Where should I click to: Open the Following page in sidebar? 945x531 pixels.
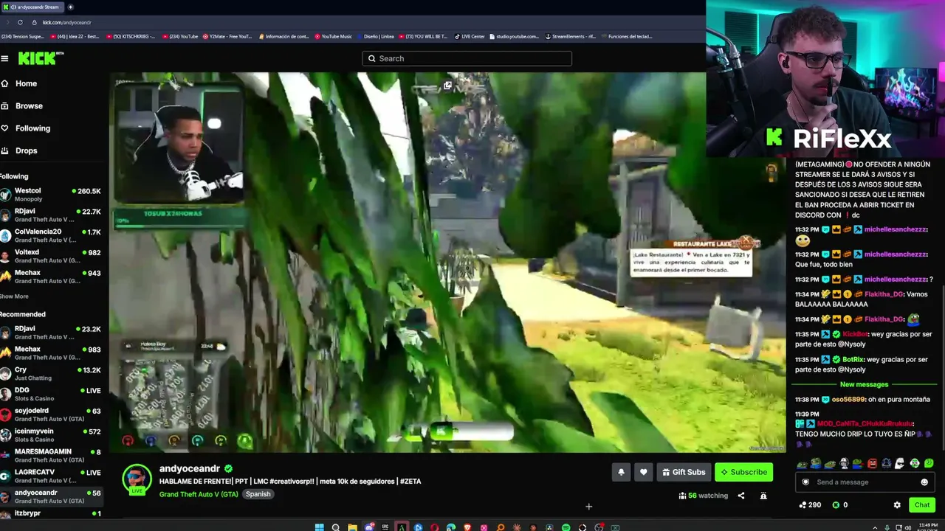26,128
